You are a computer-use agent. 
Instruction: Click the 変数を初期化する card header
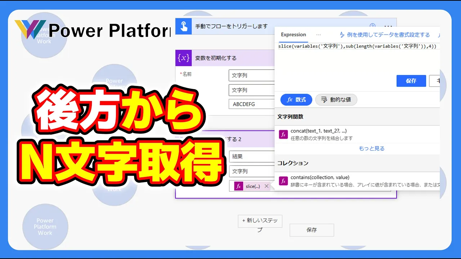pos(225,58)
